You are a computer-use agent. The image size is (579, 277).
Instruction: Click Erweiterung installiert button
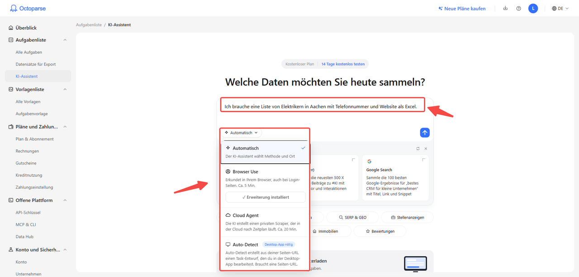pos(266,197)
